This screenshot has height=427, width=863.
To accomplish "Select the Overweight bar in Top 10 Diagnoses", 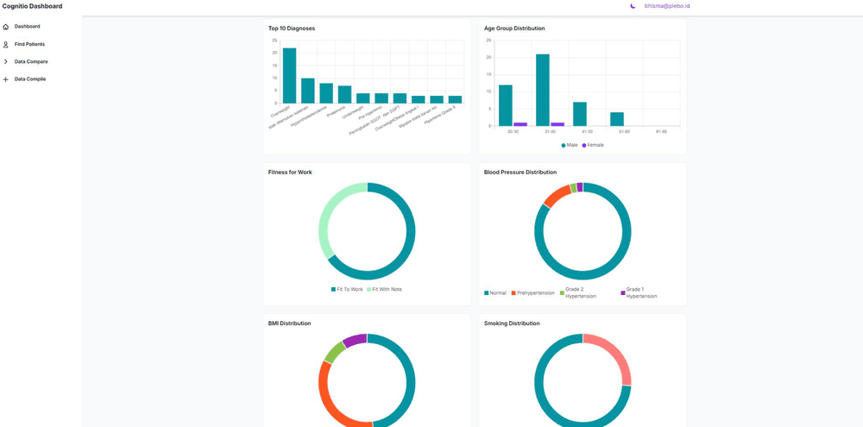I will coord(289,75).
